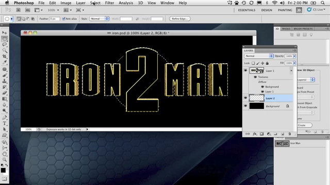The image size is (330, 185).
Task: Select the Eraser tool
Action: (x=5, y=92)
